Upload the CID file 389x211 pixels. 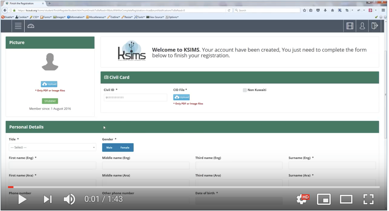coord(181,97)
